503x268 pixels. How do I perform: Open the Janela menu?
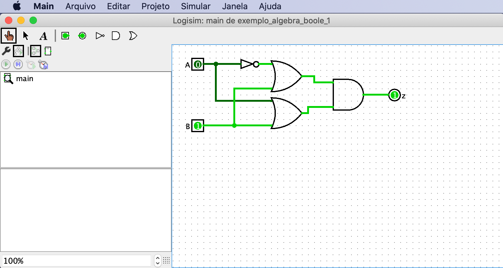[x=235, y=6]
